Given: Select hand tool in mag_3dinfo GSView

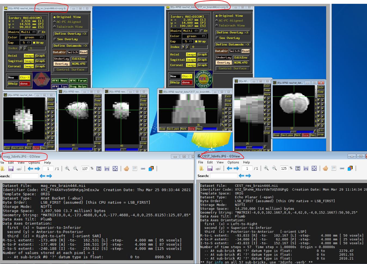Looking at the screenshot, I should (126, 169).
